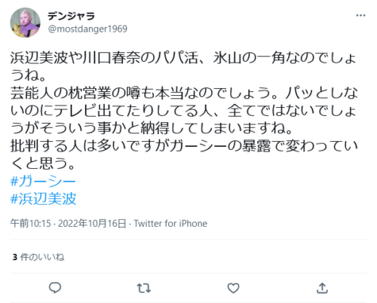Click the 2022年10月16日 date text
The image size is (377, 303).
tap(92, 223)
